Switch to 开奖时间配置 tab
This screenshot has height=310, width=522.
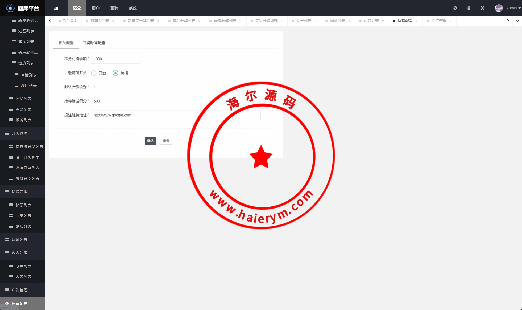coord(94,43)
